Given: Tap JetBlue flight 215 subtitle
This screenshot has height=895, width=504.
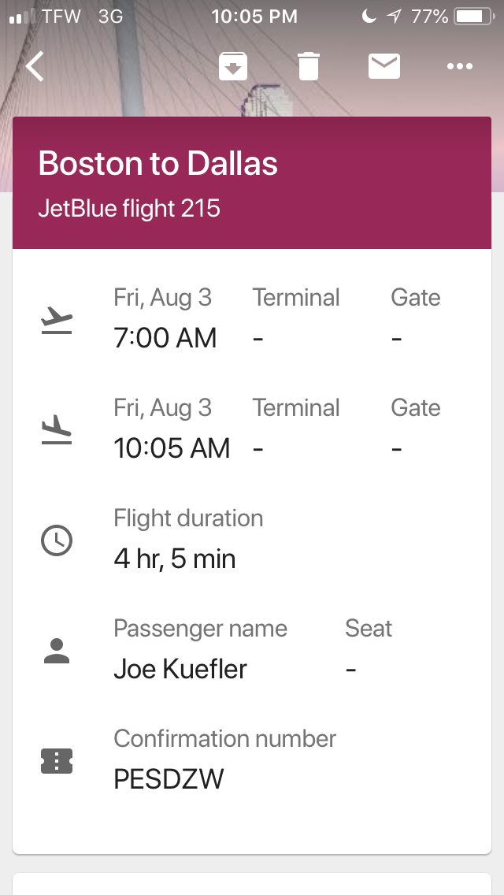Looking at the screenshot, I should click(129, 209).
